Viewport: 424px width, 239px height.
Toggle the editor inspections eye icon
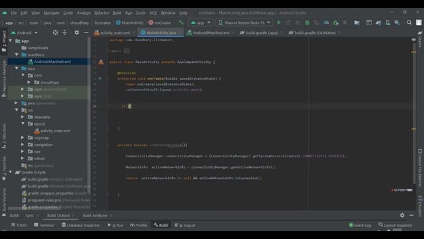(x=413, y=40)
